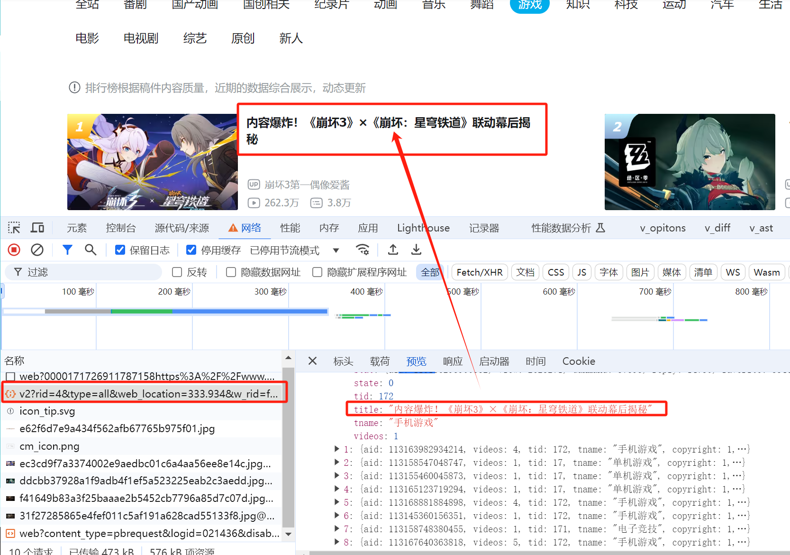
Task: Click the icon of web?content_type=pbrequest row
Action: click(10, 534)
